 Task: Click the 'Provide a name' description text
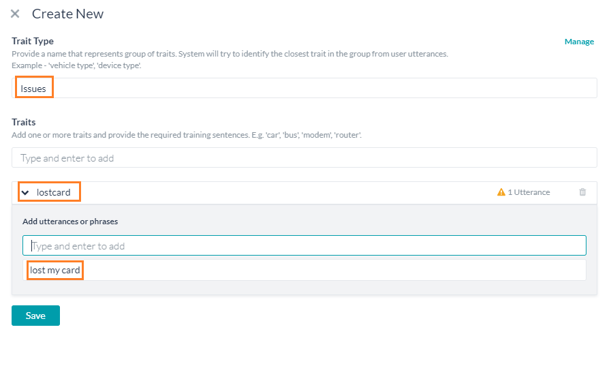tap(230, 53)
